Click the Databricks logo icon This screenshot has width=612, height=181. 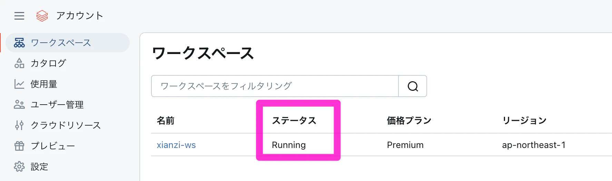pyautogui.click(x=42, y=16)
